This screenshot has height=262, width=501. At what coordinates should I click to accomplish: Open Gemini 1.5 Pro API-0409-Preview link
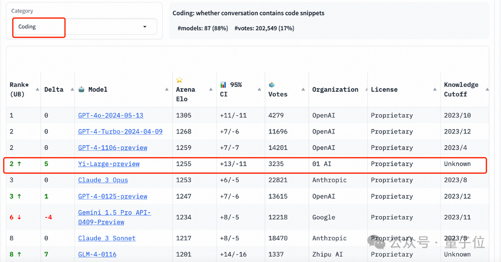pos(114,217)
